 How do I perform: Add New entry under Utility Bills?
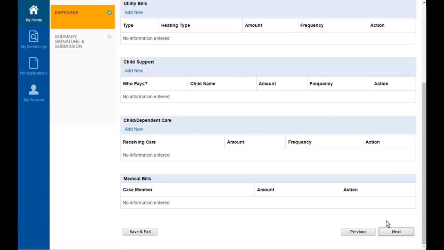coord(134,12)
